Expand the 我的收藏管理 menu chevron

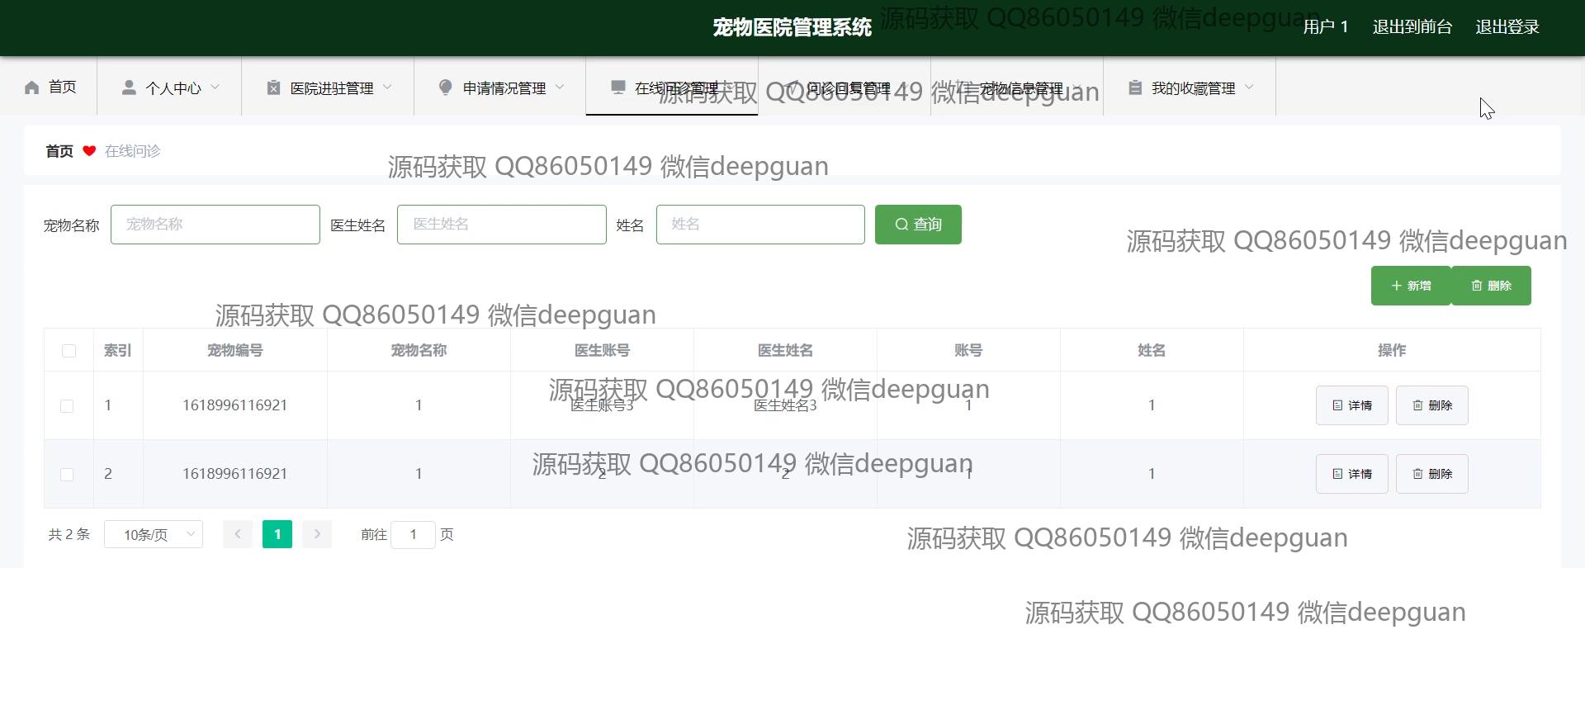[x=1249, y=88]
